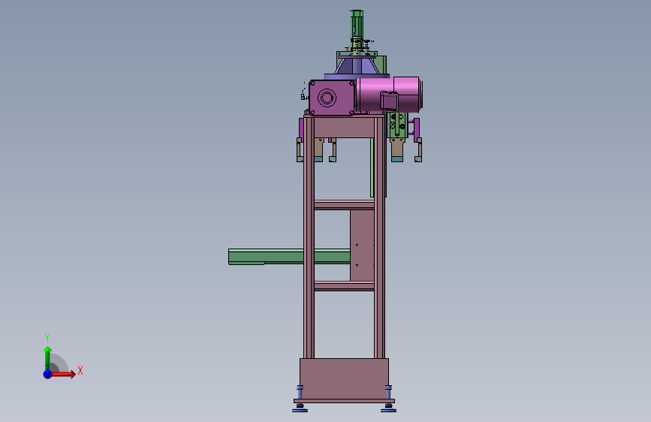This screenshot has height=422, width=651.
Task: Select the right vertical column of the frame
Action: pyautogui.click(x=379, y=237)
